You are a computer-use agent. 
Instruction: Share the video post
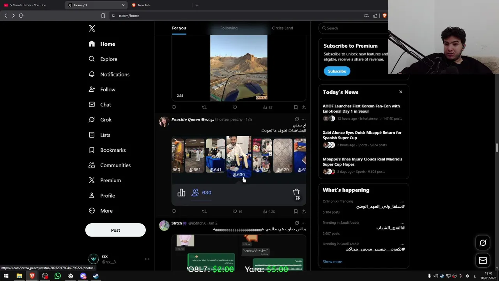(x=304, y=107)
